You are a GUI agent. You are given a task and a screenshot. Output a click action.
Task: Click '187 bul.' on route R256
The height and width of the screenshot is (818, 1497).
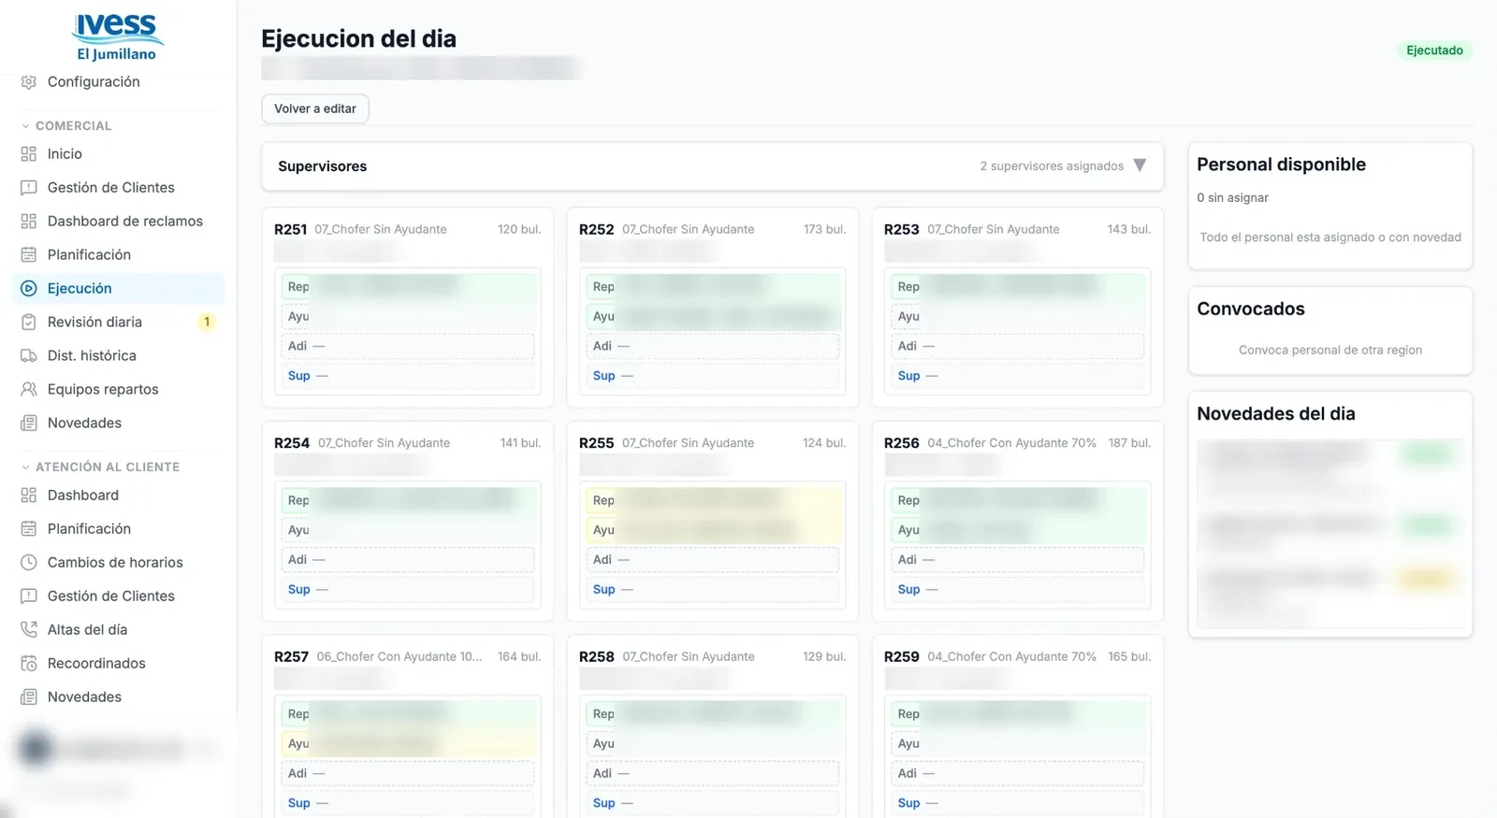click(x=1129, y=443)
